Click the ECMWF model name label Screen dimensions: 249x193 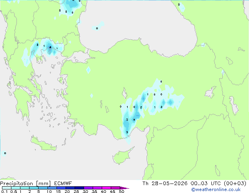[63, 184]
